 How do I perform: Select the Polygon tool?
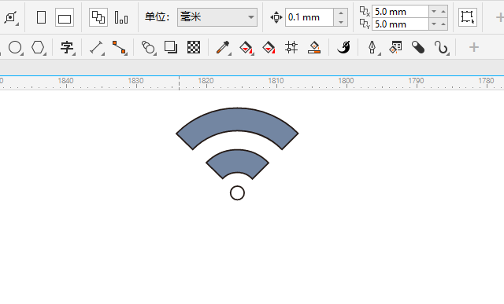38,48
